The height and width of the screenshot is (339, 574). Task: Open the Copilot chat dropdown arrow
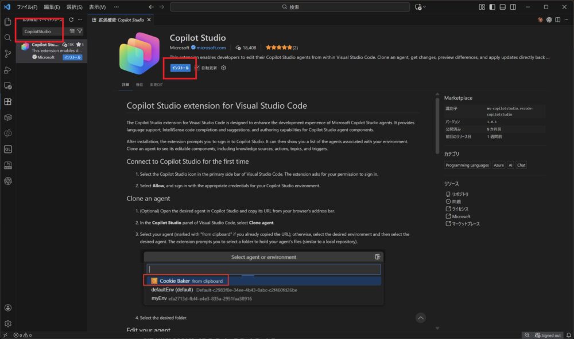point(425,7)
